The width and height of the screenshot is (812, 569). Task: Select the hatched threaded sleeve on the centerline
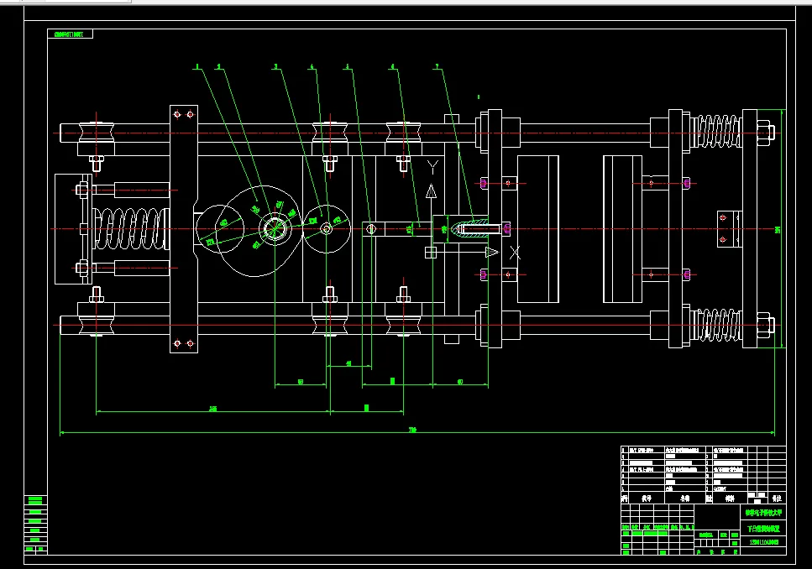coord(469,228)
